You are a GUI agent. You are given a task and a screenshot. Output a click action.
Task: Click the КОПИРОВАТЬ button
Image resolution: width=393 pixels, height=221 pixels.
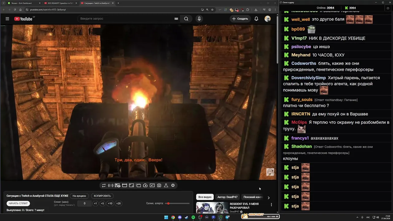tap(102, 196)
